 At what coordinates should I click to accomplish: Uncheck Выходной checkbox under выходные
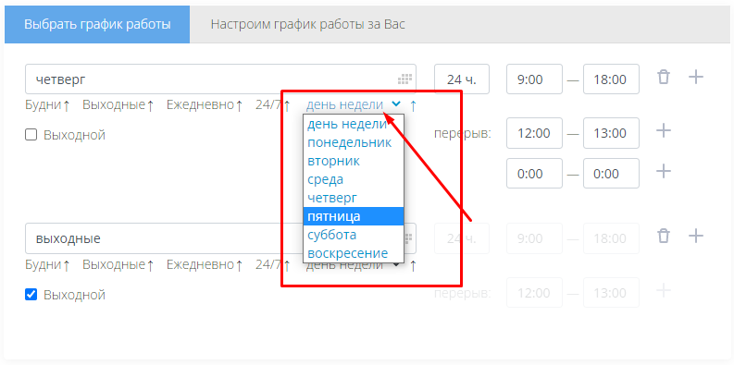(31, 295)
